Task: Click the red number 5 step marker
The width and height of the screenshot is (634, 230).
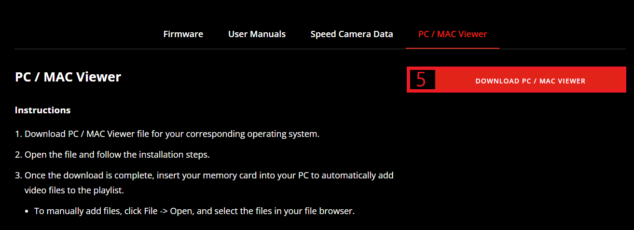Action: pyautogui.click(x=422, y=80)
